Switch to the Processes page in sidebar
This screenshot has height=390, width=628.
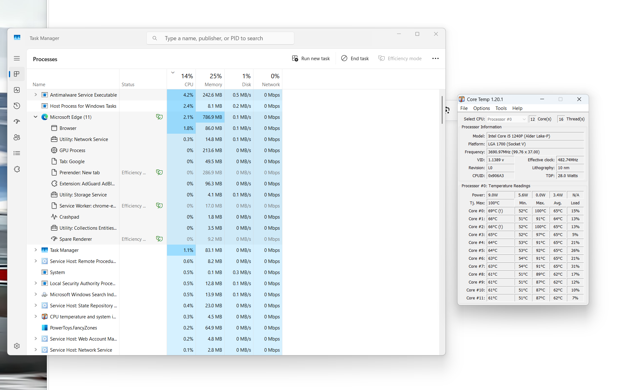pos(17,74)
